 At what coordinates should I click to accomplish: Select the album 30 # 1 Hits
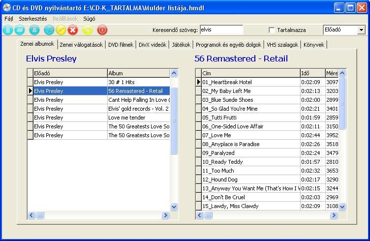point(139,82)
